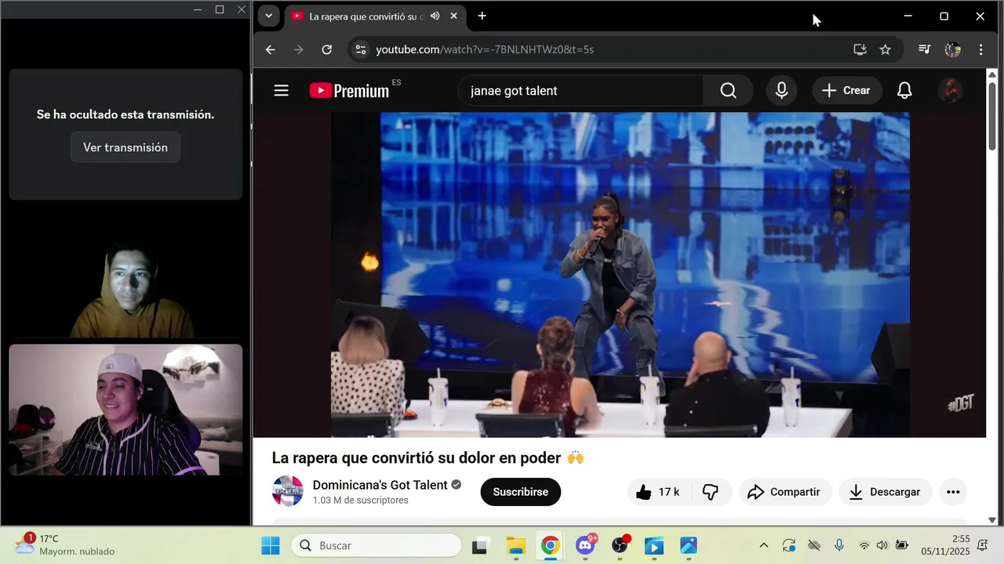Viewport: 1004px width, 564px height.
Task: Open the Photos taskbar app
Action: point(689,545)
